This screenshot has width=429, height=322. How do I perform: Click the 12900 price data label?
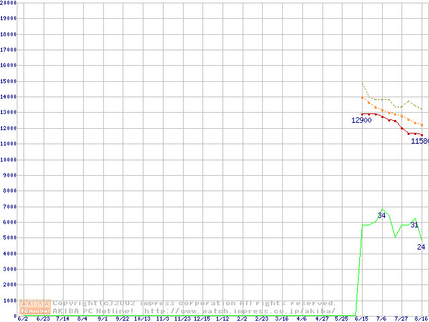pyautogui.click(x=361, y=120)
